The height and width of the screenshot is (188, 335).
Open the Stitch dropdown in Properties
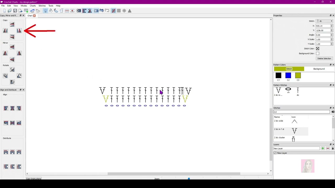[x=324, y=21]
